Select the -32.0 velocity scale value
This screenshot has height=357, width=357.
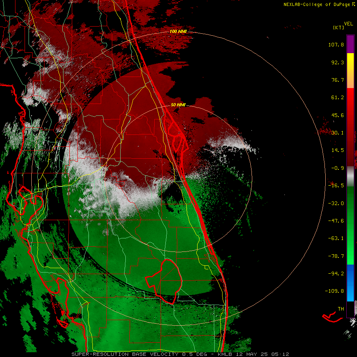tap(336, 203)
